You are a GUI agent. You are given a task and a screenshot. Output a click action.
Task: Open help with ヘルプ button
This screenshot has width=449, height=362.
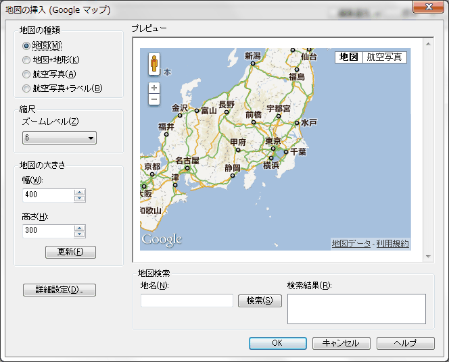click(406, 343)
